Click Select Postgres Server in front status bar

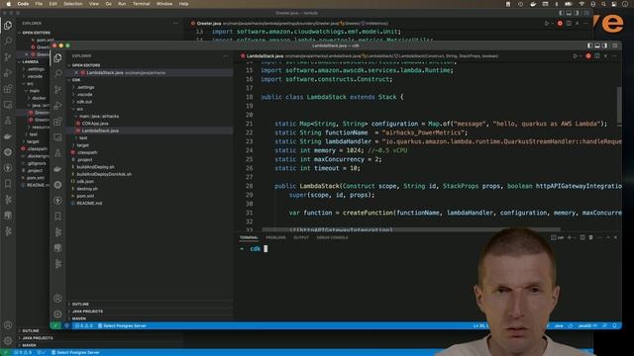point(122,325)
